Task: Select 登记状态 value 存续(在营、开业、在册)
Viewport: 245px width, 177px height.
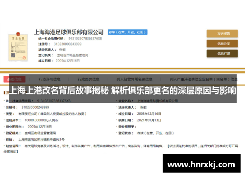Action: (x=155, y=133)
